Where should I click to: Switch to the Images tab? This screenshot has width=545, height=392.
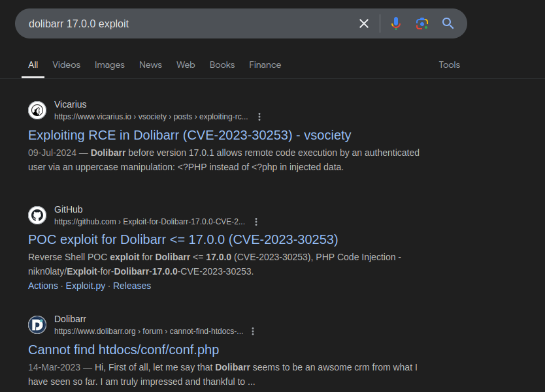pyautogui.click(x=110, y=65)
